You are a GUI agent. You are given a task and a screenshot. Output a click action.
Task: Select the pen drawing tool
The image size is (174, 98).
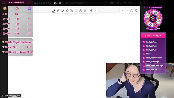pyautogui.click(x=54, y=11)
